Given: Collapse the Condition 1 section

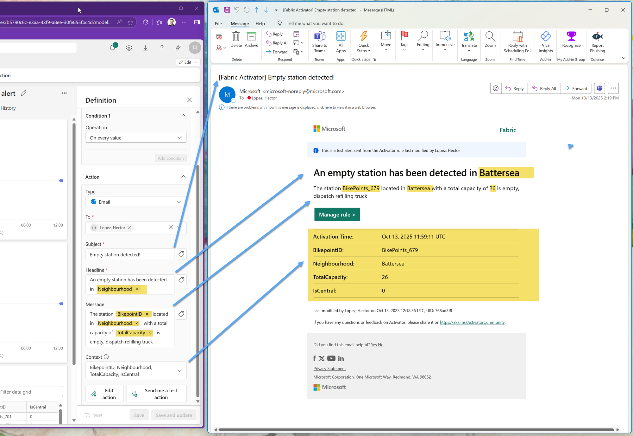Looking at the screenshot, I should click(183, 116).
